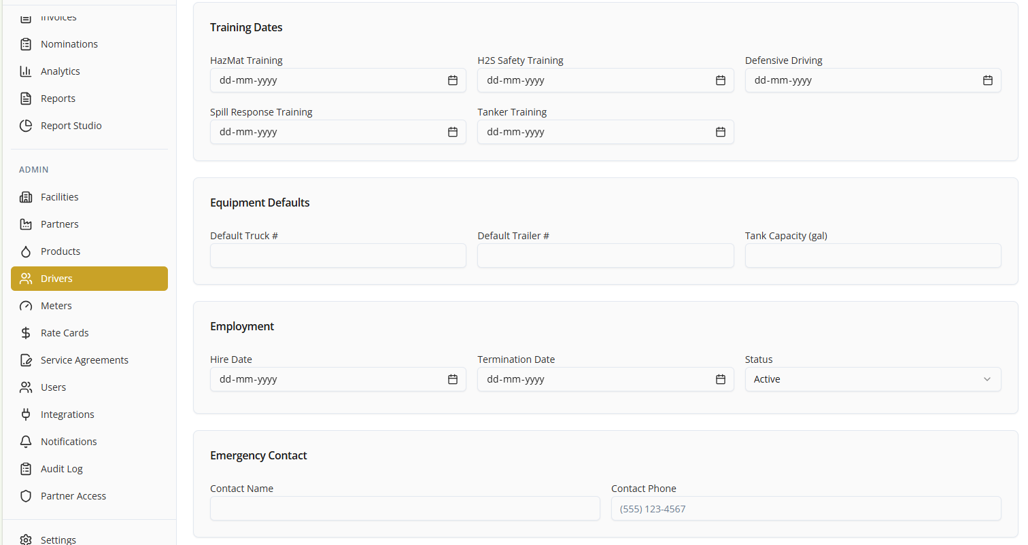The height and width of the screenshot is (545, 1028).
Task: Open the Nominations page
Action: click(89, 44)
